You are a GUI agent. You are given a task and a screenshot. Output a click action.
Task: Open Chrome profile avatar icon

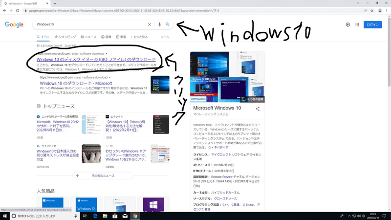[380, 11]
